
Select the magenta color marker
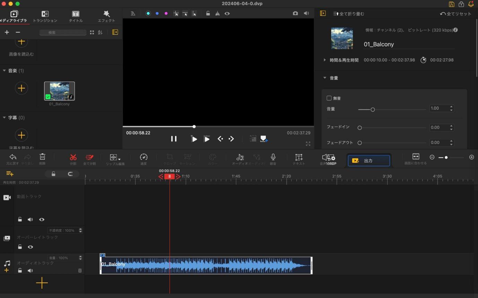[x=166, y=13]
